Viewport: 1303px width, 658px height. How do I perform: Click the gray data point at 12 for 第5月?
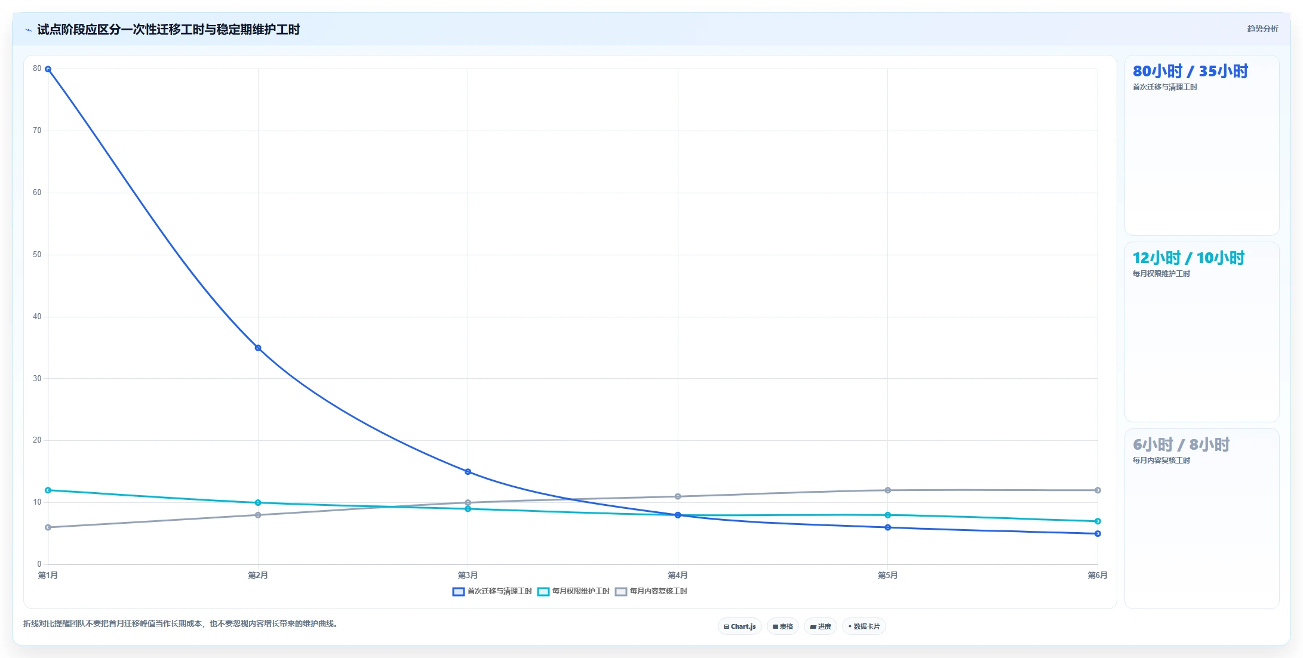click(888, 490)
